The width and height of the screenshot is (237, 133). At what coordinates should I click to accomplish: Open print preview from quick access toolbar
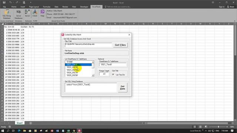click(x=24, y=3)
